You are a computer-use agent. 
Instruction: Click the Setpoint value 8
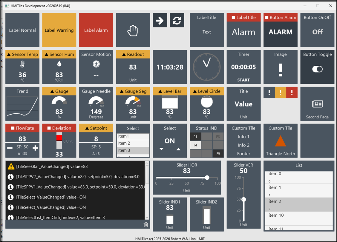click(96, 139)
